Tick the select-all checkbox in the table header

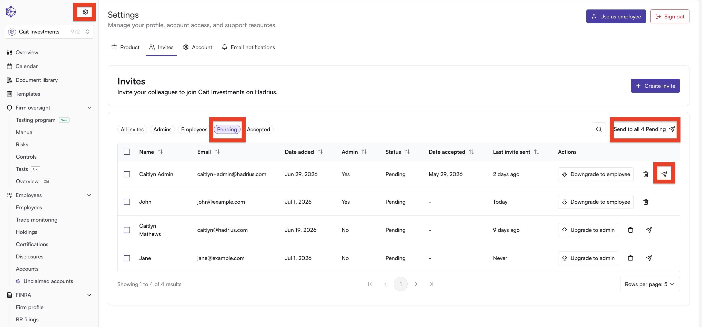click(127, 152)
